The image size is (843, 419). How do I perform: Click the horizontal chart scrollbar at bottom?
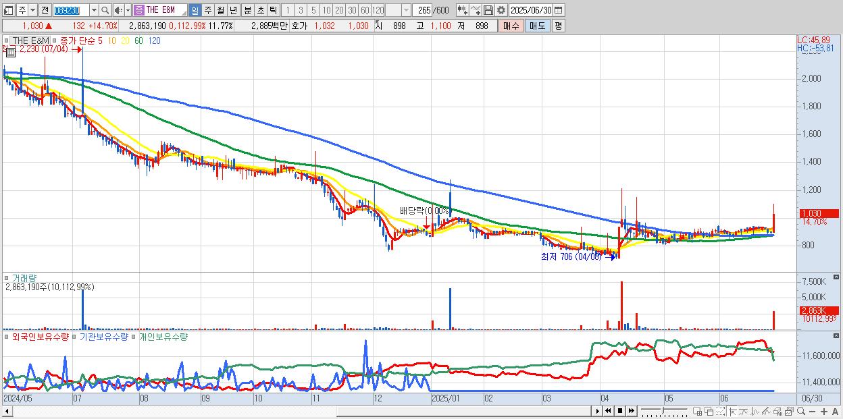pyautogui.click(x=297, y=411)
